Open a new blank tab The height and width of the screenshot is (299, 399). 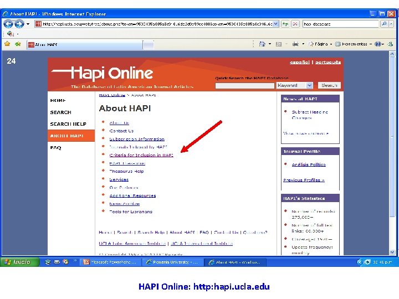point(149,45)
